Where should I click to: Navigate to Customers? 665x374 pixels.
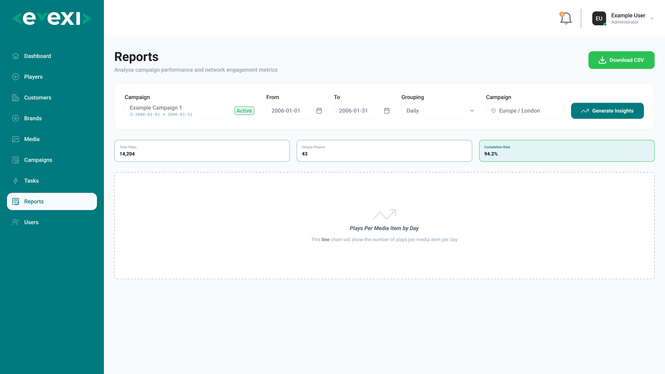coord(52,98)
